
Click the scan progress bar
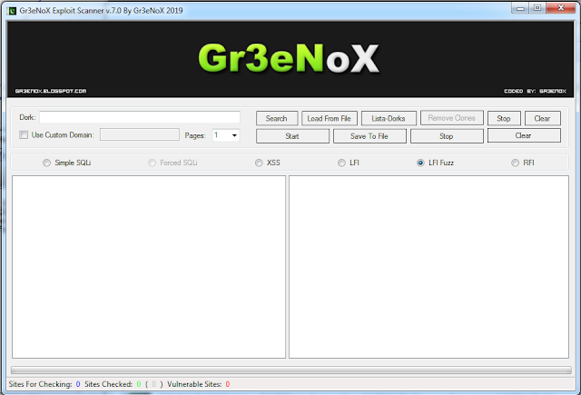(x=289, y=370)
